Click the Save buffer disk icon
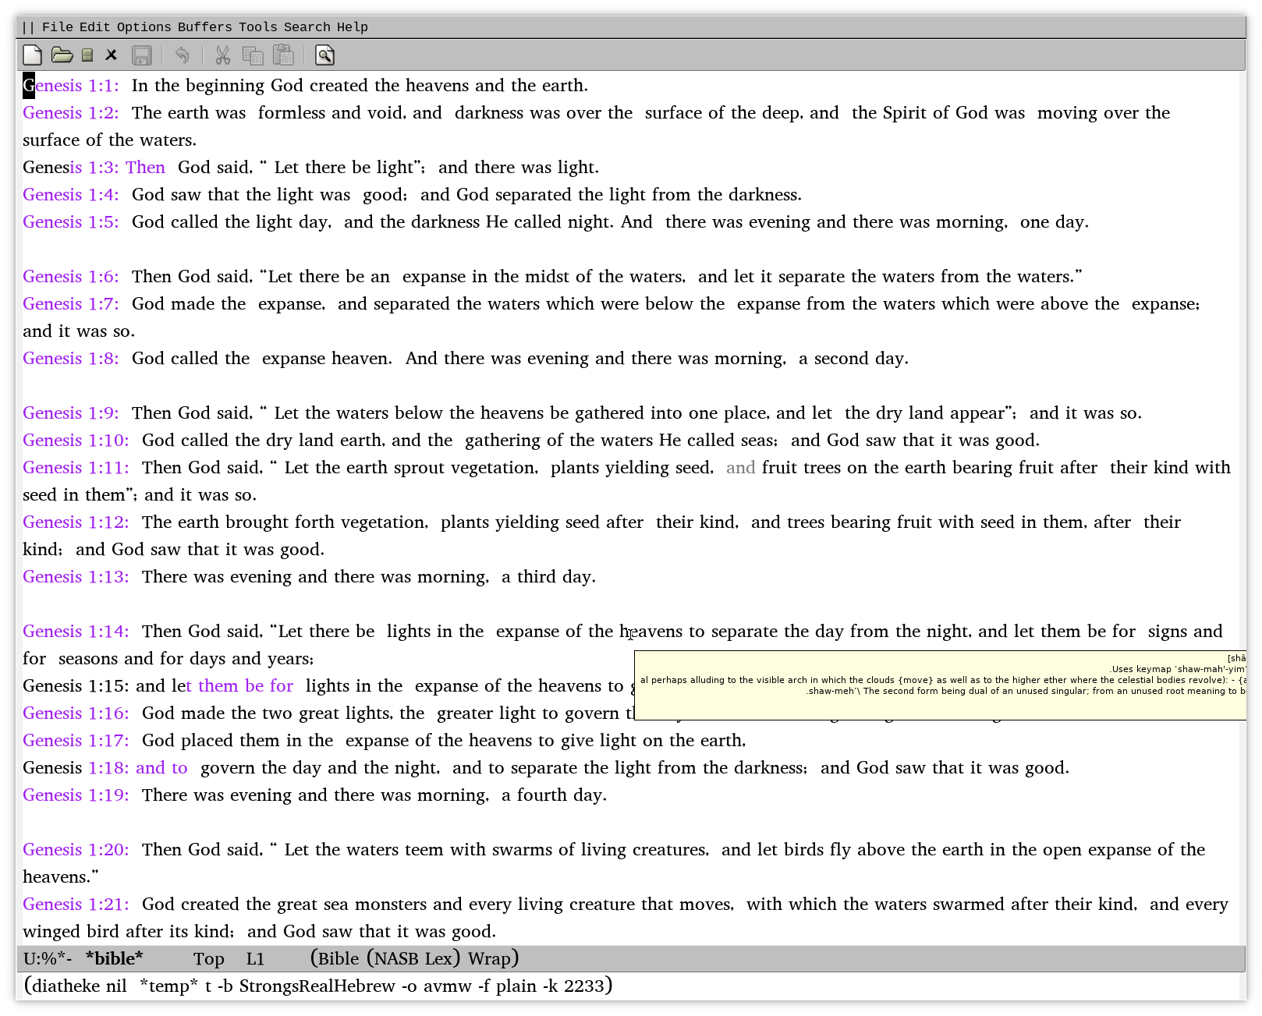 [x=141, y=55]
